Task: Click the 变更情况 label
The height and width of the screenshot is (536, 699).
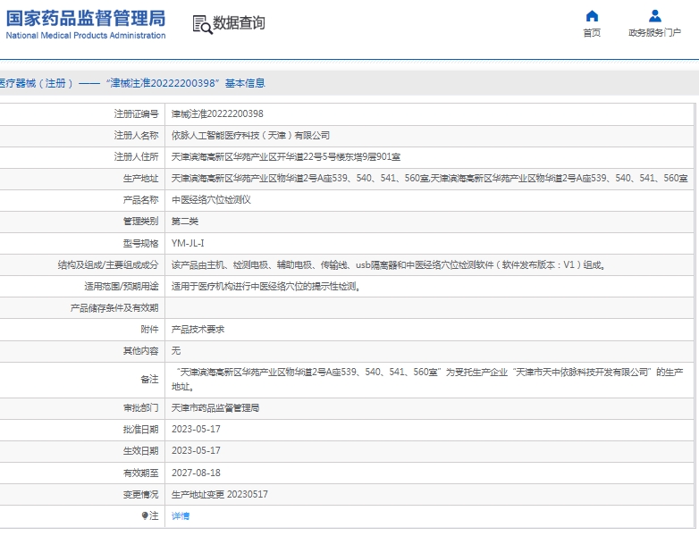Action: (x=141, y=495)
